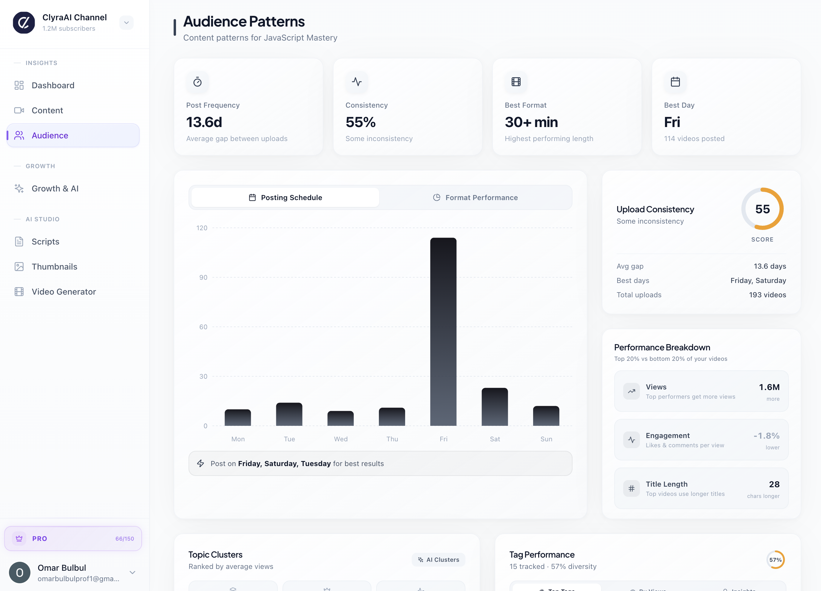Screen dimensions: 821x591
Task: Click the Upload Consistency score ring
Action: (762, 209)
